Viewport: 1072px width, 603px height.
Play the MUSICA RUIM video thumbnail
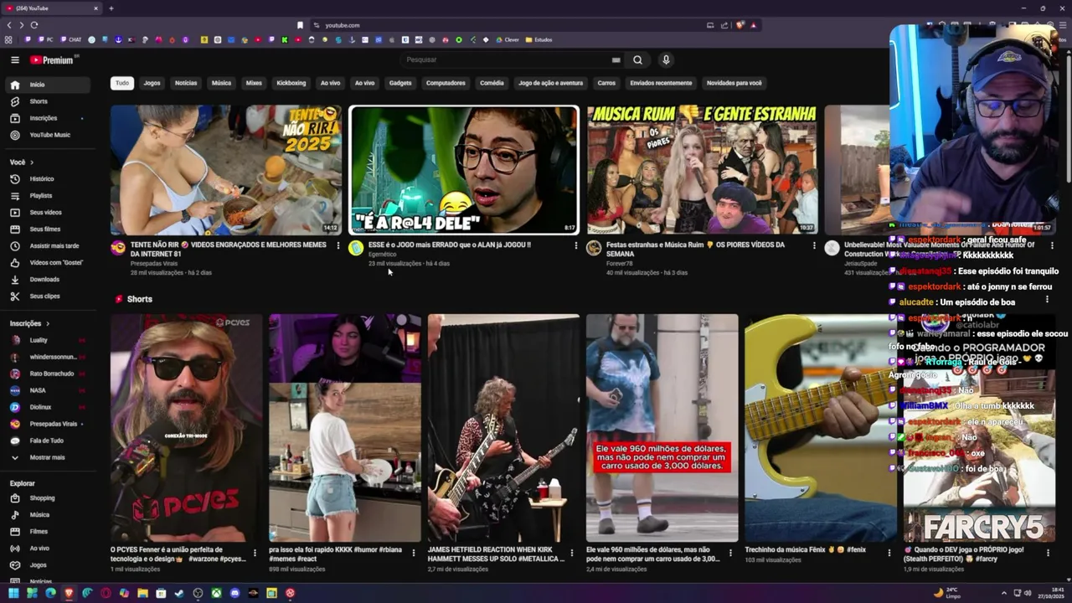tap(702, 170)
